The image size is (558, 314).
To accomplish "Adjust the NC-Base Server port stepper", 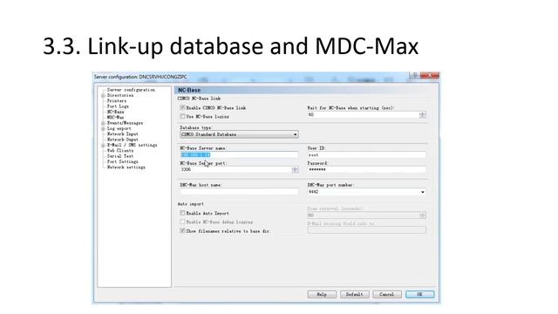I will tap(295, 169).
